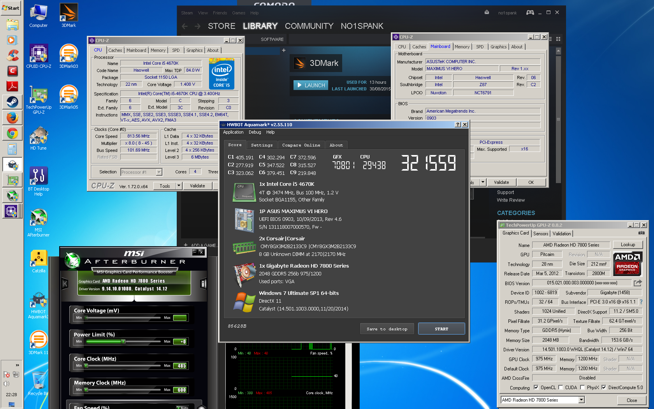Open the Recycle Bin
This screenshot has width=654, height=409.
tap(39, 384)
